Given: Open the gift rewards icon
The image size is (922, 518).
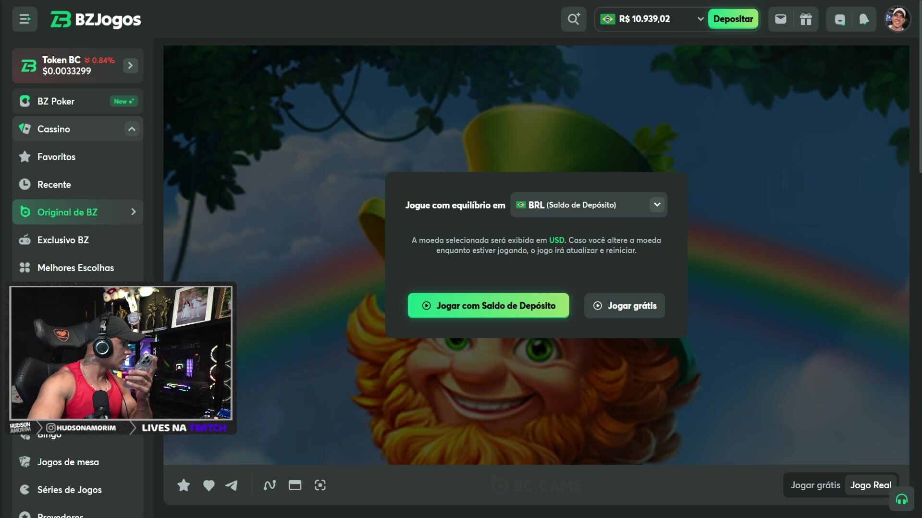Looking at the screenshot, I should coord(806,19).
